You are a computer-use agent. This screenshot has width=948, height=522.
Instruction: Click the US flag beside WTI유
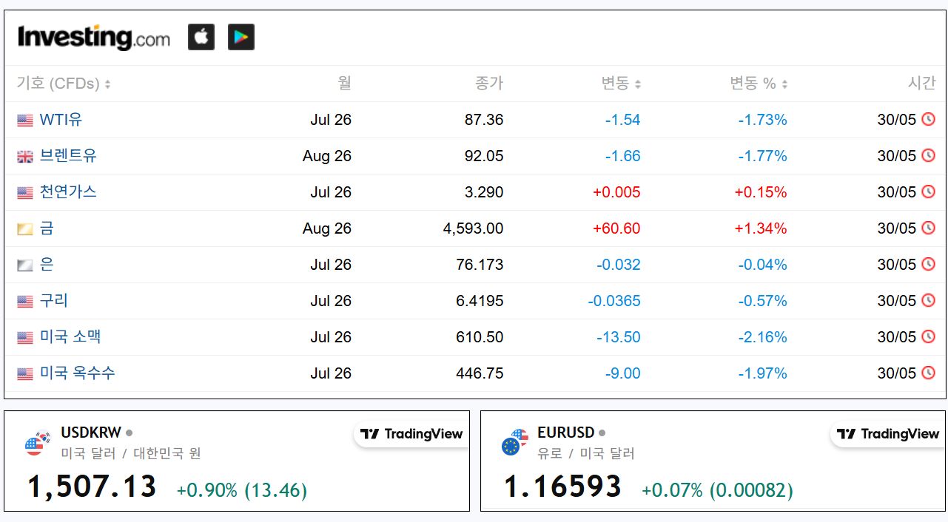click(25, 121)
